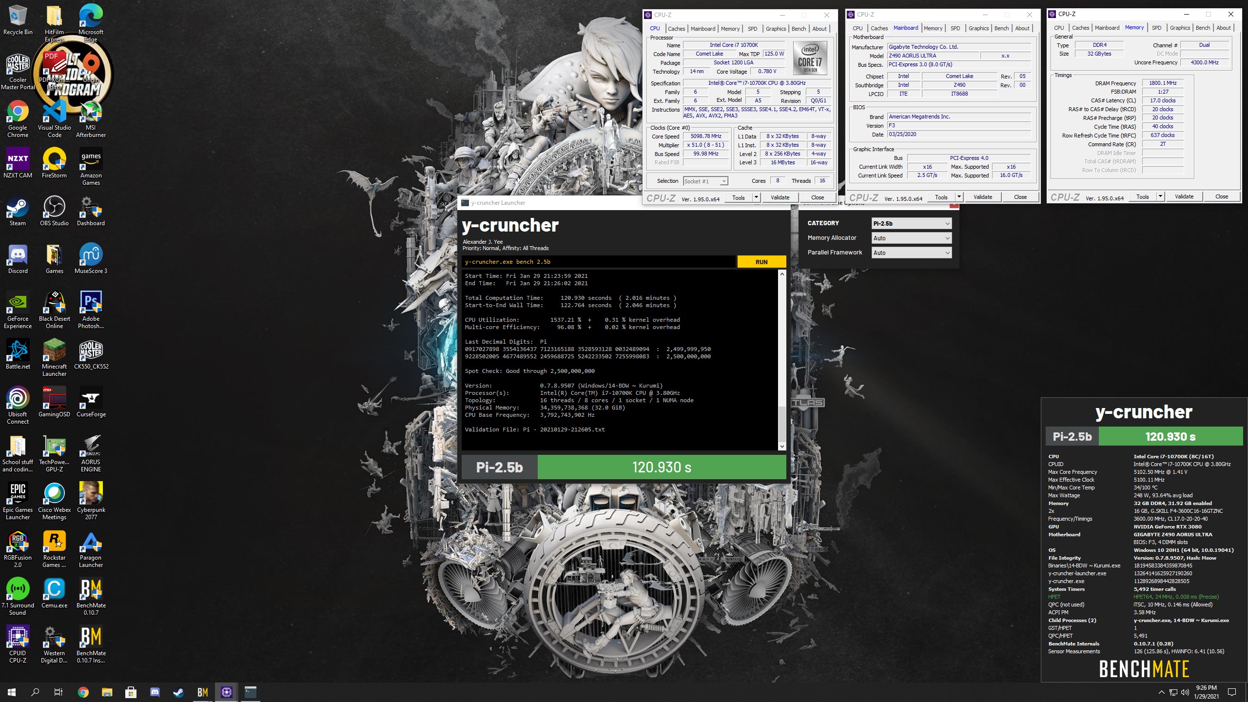Viewport: 1248px width, 702px height.
Task: Open Tools dropdown arrow in first CPU-Z
Action: coord(756,197)
